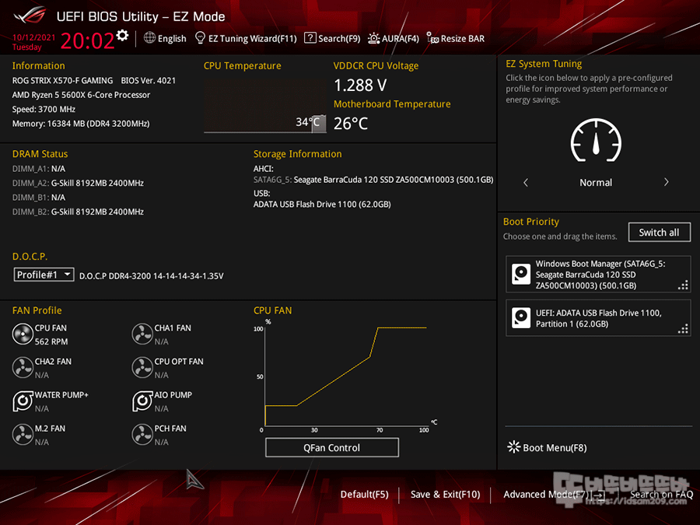This screenshot has width=700, height=525.
Task: Click DIMM_A1 N/A entry
Action: tap(39, 169)
